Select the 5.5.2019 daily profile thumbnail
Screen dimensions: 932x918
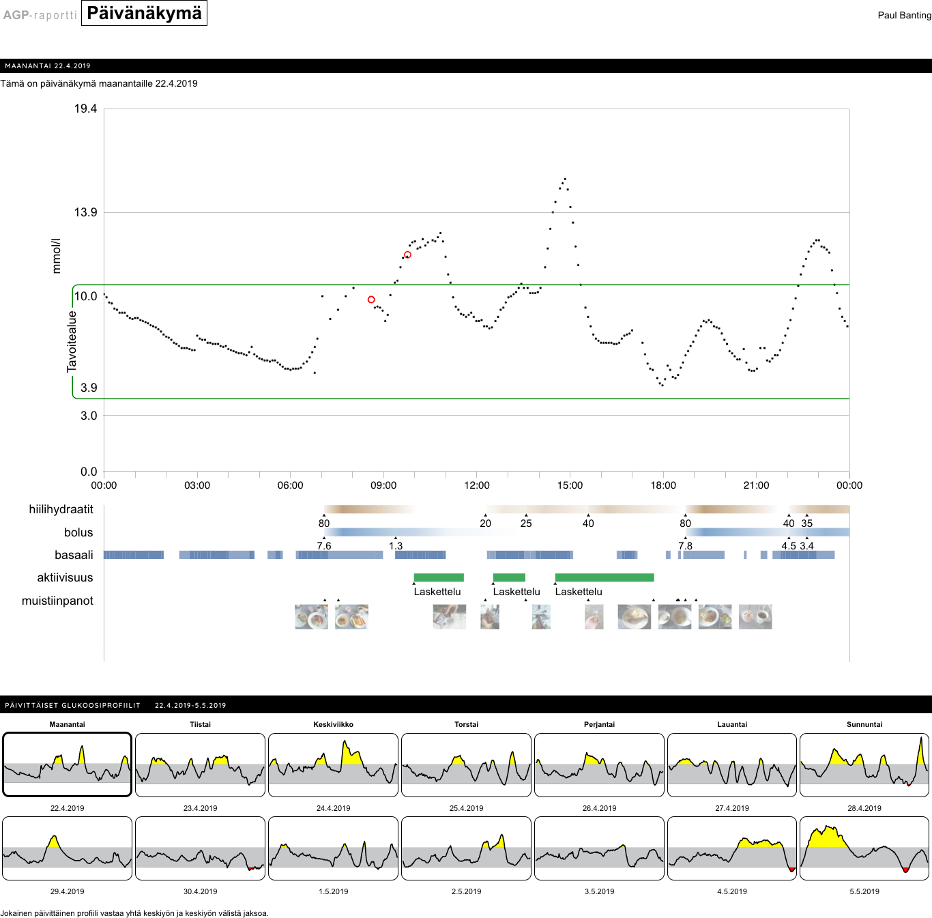[x=864, y=848]
